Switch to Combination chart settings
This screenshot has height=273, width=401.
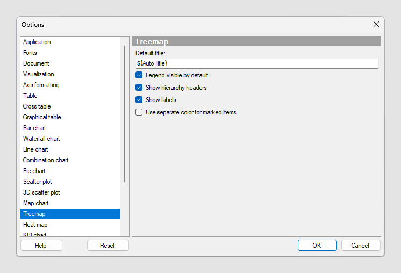(46, 160)
